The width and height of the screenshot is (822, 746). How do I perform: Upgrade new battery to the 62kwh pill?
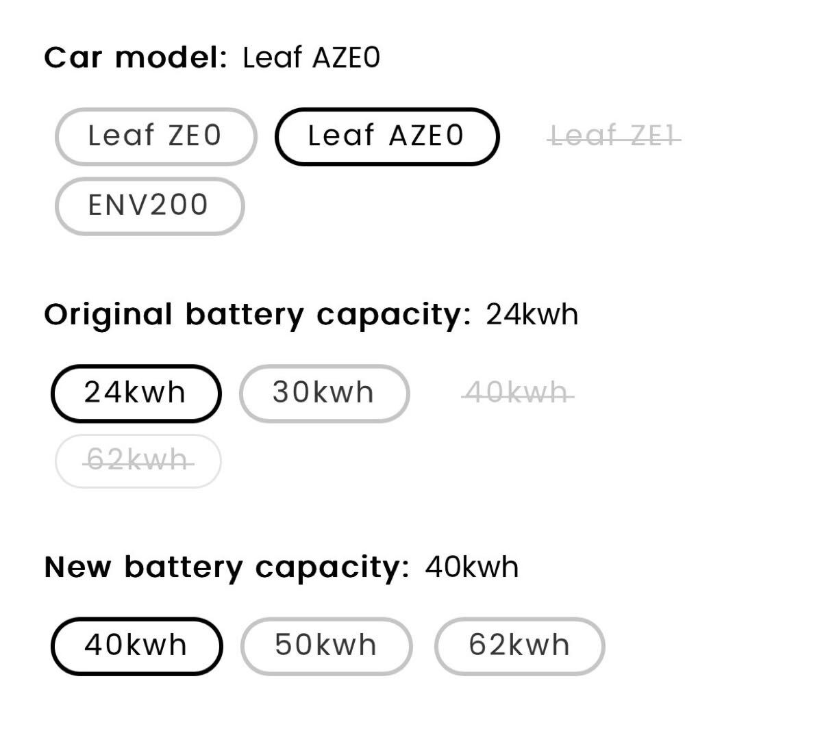[x=519, y=645]
